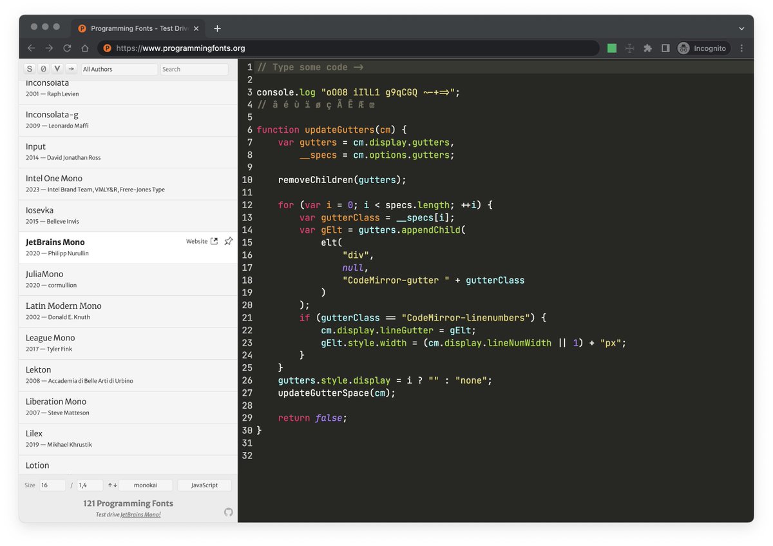The image size is (773, 546).
Task: Click the cm.display.lineGutter assignment line
Action: pos(398,330)
